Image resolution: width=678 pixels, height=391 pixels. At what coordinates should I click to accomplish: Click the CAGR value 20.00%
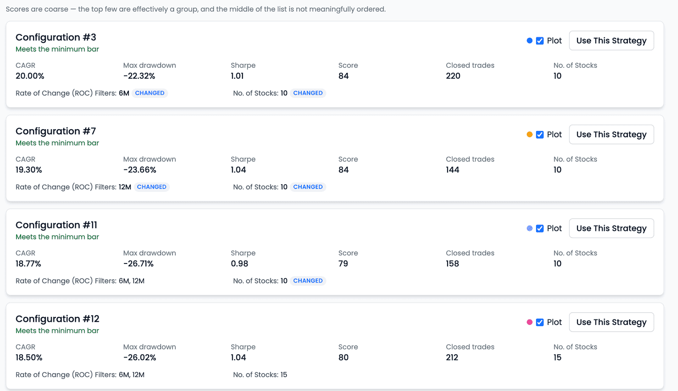[30, 76]
